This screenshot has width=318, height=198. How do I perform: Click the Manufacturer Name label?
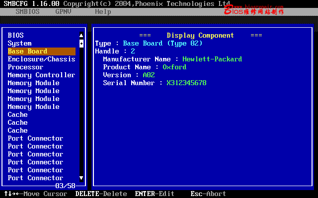(137, 59)
